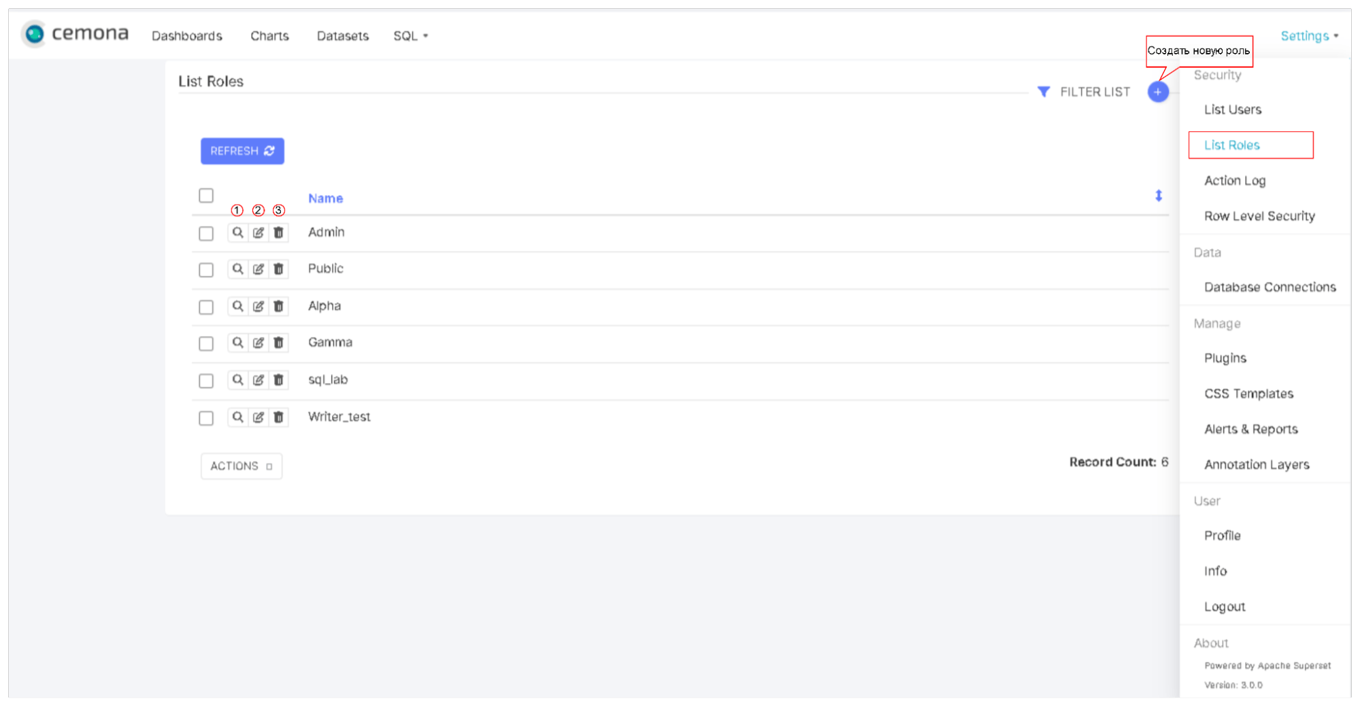The width and height of the screenshot is (1360, 707).
Task: Click the add new role plus icon
Action: (x=1157, y=92)
